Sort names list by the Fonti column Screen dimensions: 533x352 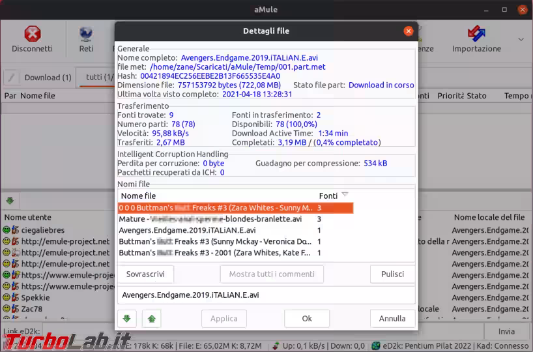[333, 196]
